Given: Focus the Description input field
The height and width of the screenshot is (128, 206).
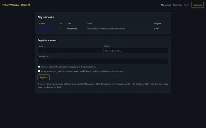Looking at the screenshot, I should tap(103, 61).
